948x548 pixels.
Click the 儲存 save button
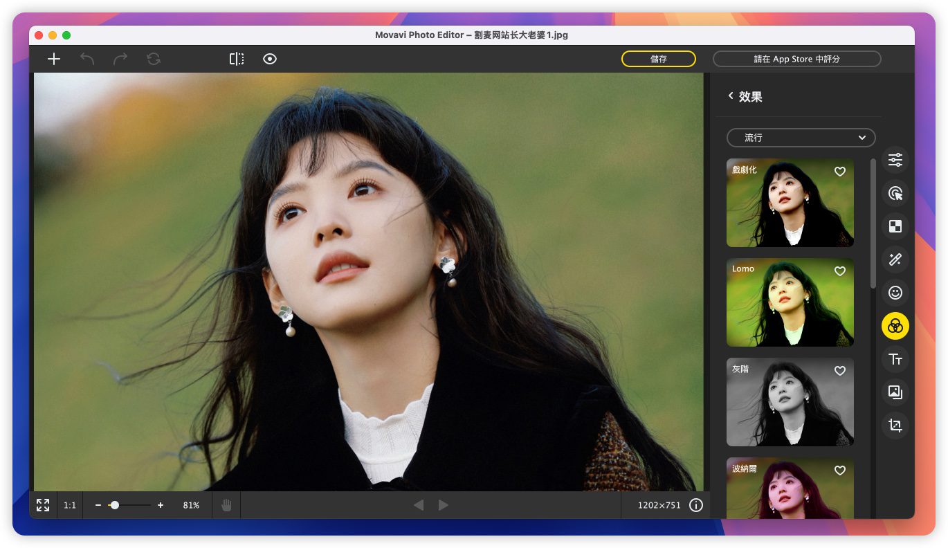point(659,59)
